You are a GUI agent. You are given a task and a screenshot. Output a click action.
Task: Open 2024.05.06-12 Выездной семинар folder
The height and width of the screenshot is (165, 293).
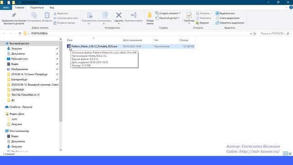(x=35, y=85)
